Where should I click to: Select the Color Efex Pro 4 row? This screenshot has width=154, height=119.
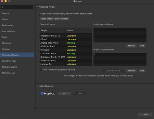tap(66, 53)
